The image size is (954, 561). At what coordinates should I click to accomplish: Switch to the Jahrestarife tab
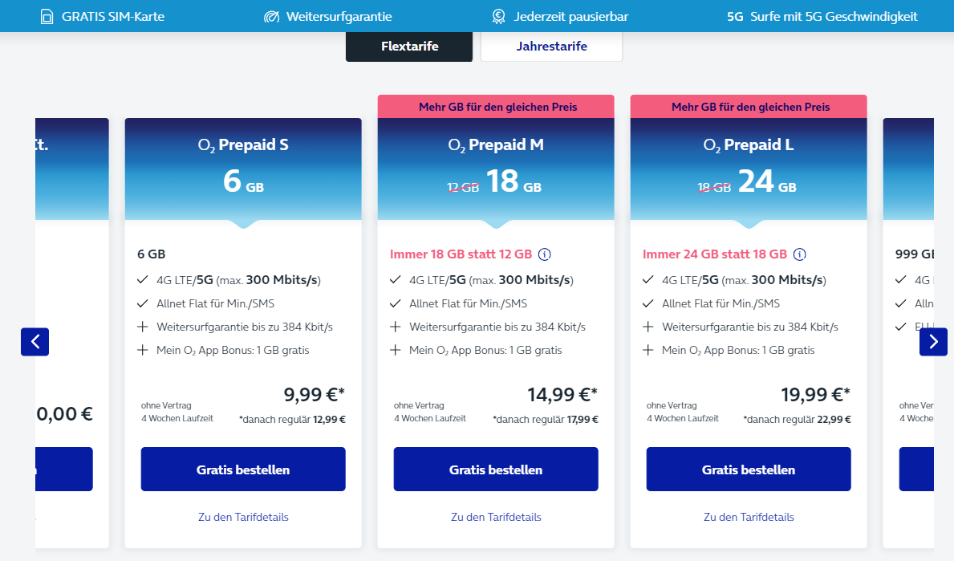point(551,47)
